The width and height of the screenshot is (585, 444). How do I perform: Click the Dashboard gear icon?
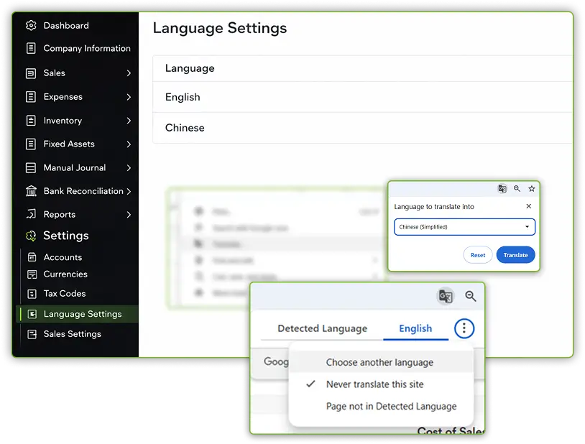coord(31,26)
